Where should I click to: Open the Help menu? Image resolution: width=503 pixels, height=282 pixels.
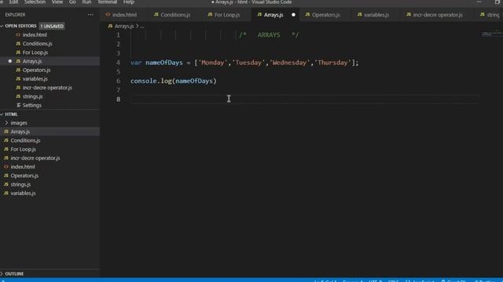(x=129, y=2)
